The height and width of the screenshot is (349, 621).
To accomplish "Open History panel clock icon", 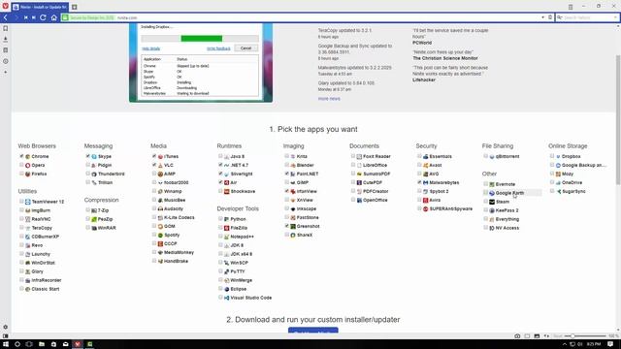I will (5, 61).
